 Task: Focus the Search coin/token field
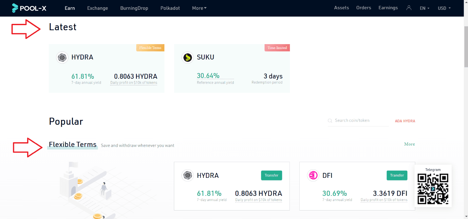(358, 121)
